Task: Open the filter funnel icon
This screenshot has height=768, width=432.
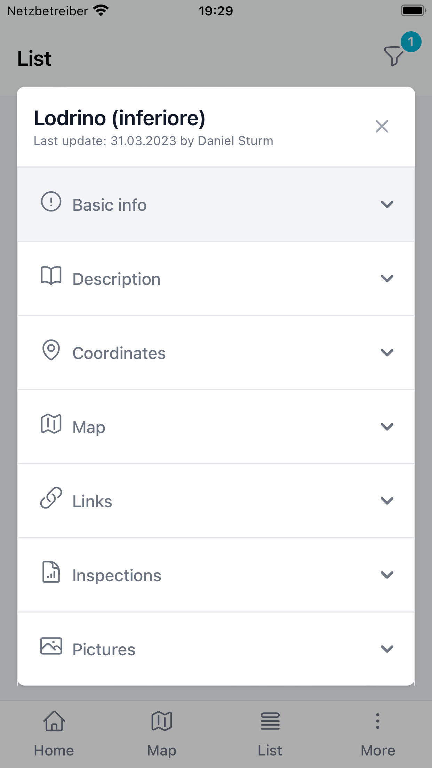Action: pos(393,56)
